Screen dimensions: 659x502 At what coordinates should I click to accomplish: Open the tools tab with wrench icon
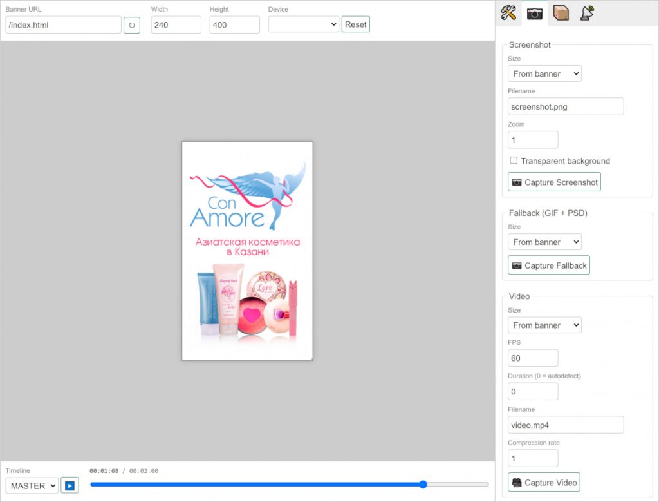508,13
